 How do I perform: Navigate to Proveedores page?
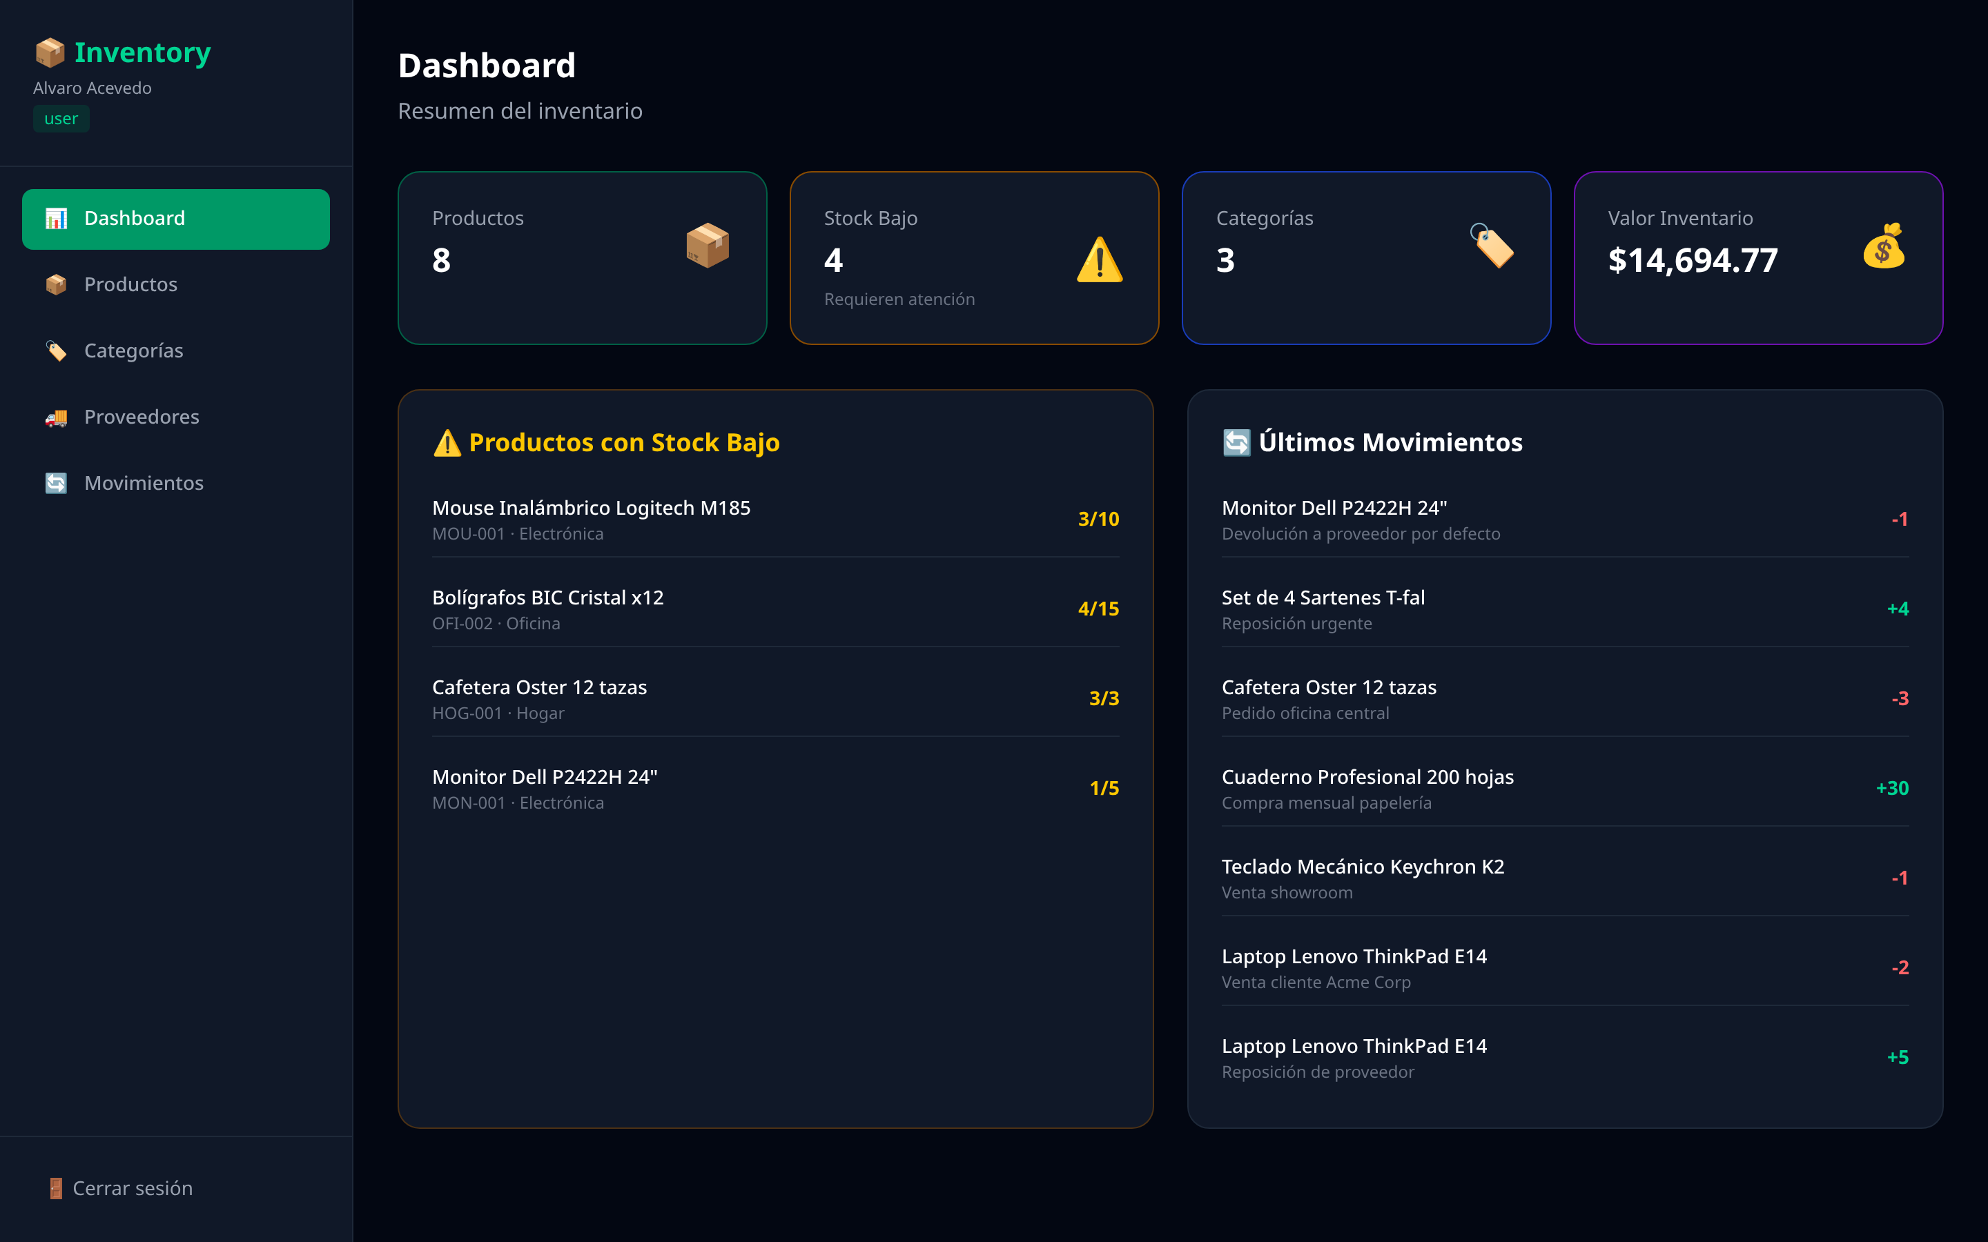click(x=176, y=417)
